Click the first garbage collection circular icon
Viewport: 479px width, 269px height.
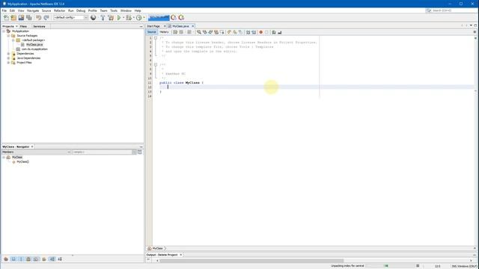click(174, 18)
